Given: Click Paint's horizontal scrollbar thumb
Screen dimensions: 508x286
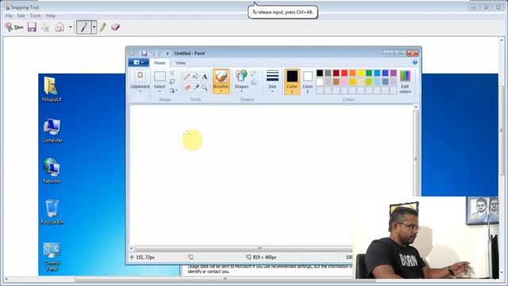Looking at the screenshot, I should coord(260,249).
